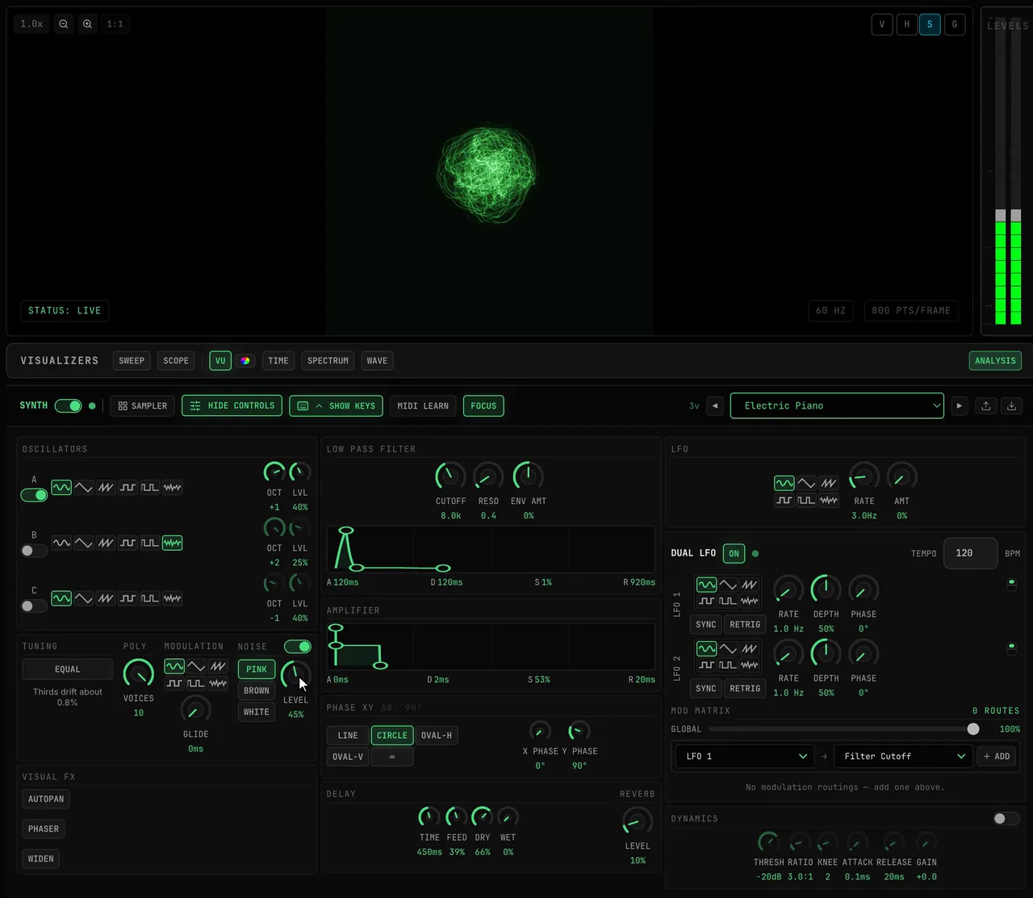Enable oscillator C toggle
The image size is (1033, 898).
pyautogui.click(x=34, y=606)
